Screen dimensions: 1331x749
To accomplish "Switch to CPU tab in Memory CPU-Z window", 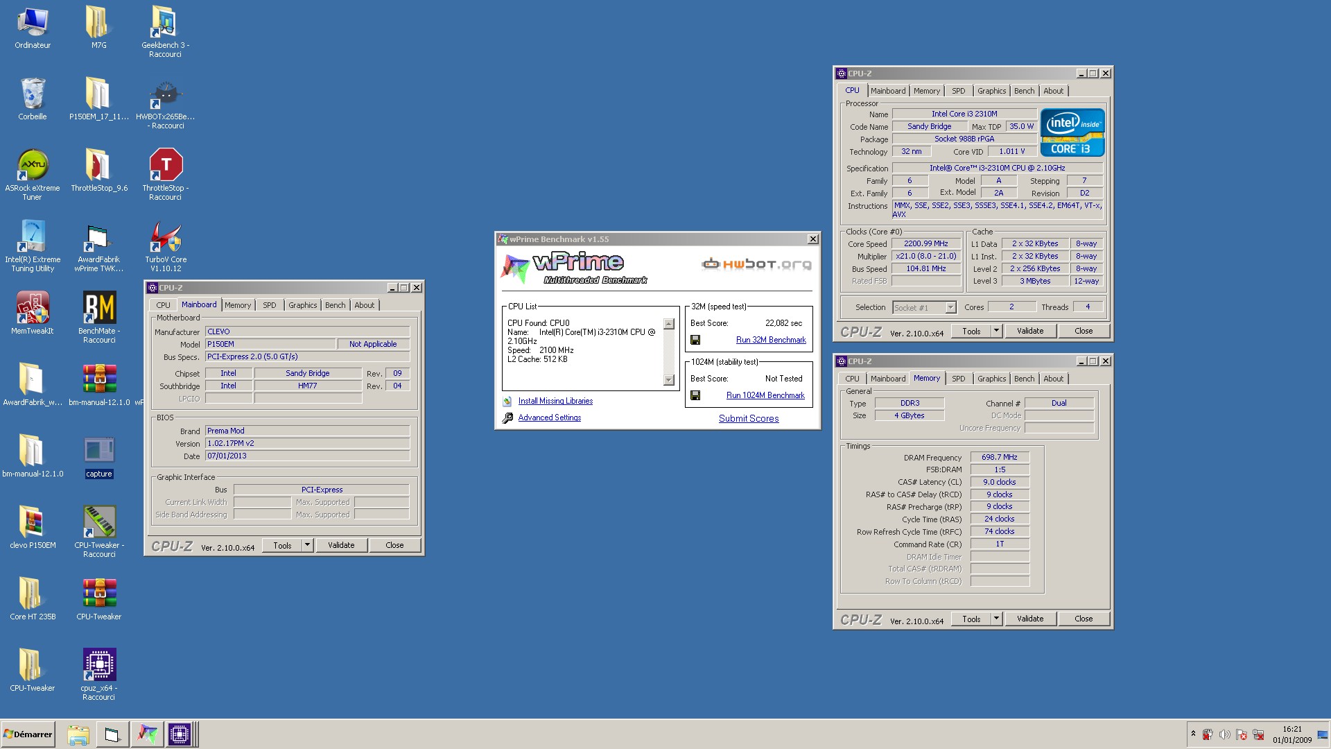I will pyautogui.click(x=852, y=379).
